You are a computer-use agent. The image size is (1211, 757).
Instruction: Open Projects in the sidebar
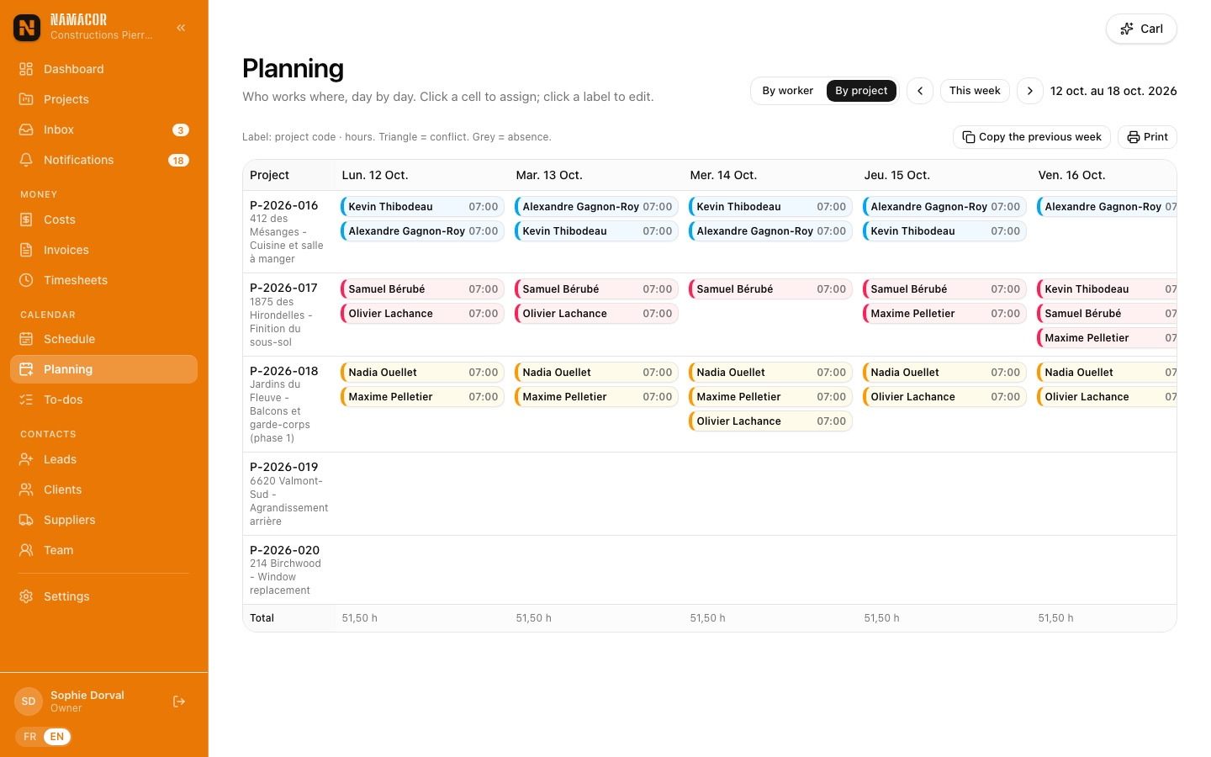[x=103, y=99]
